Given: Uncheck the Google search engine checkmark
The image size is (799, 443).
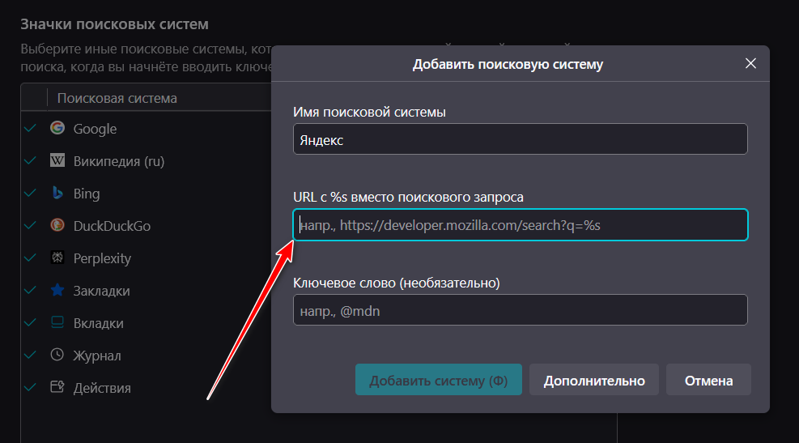Looking at the screenshot, I should [x=31, y=128].
